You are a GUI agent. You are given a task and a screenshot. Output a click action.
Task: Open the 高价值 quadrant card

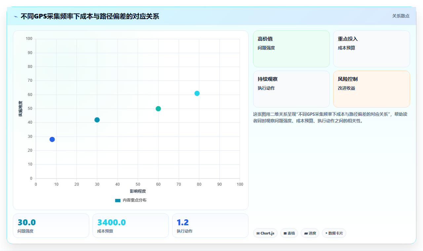pos(291,49)
